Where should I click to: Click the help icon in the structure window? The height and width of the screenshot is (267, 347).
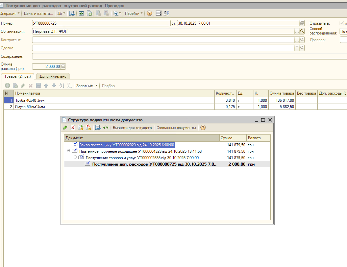pyautogui.click(x=203, y=128)
